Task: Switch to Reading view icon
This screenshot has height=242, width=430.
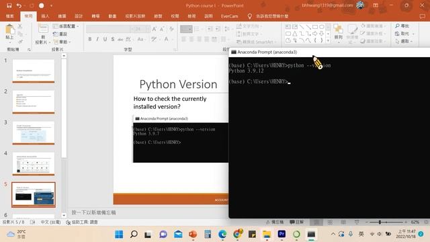Action: tap(343, 222)
